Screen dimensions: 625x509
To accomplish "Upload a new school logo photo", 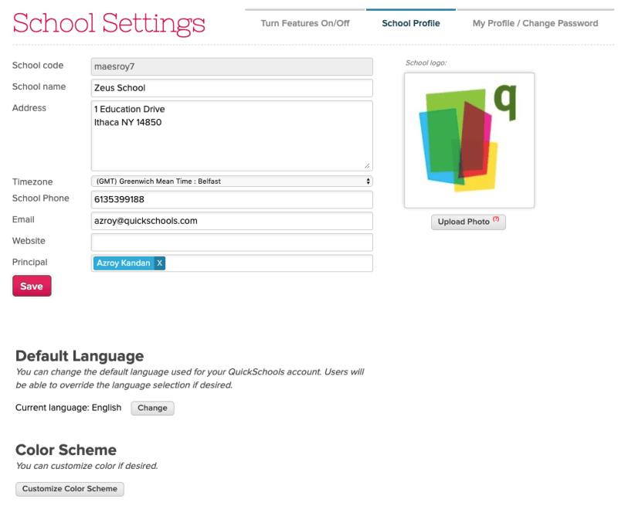I will pyautogui.click(x=464, y=222).
